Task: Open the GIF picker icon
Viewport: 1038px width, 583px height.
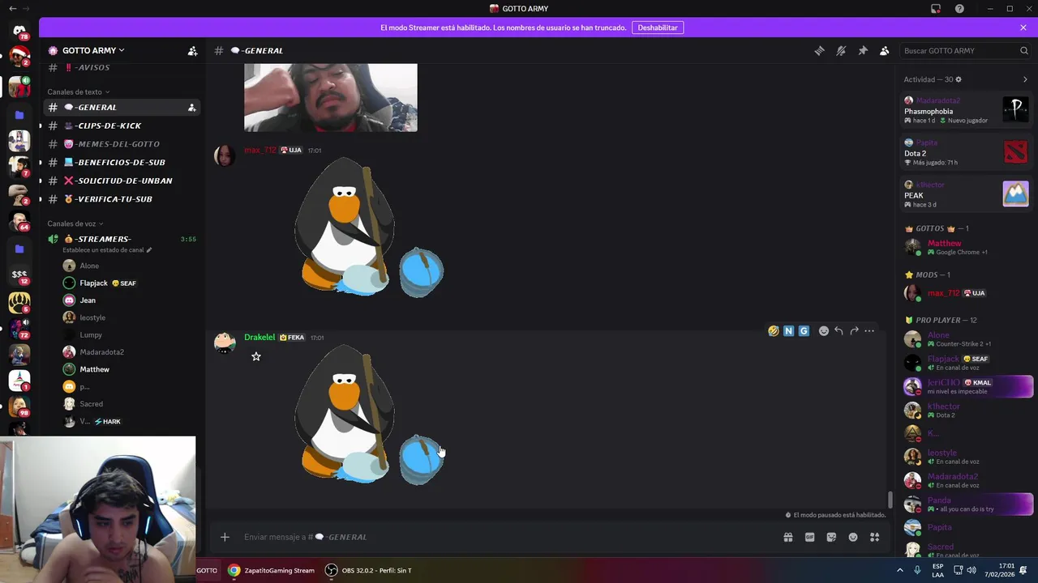Action: [809, 537]
